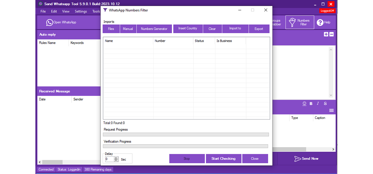Click the Status: Loggedin status bar entry
This screenshot has height=174, width=373.
69,169
